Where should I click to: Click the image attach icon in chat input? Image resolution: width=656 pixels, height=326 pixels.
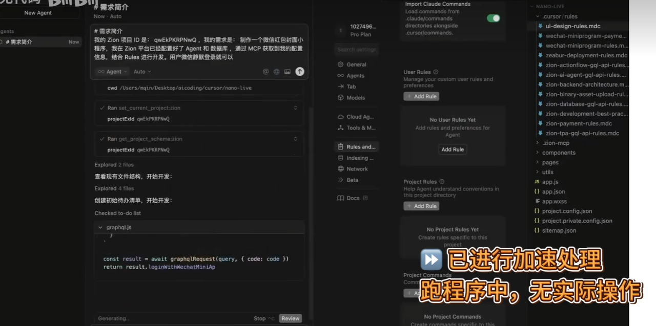pos(288,72)
